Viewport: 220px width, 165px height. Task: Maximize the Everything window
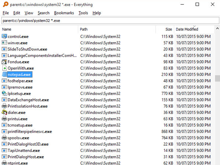tap(197, 4)
